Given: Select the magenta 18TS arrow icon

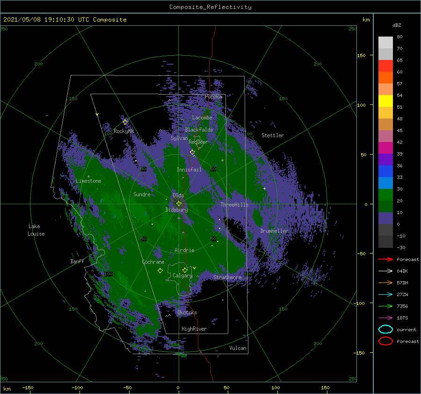Looking at the screenshot, I should pyautogui.click(x=385, y=318).
